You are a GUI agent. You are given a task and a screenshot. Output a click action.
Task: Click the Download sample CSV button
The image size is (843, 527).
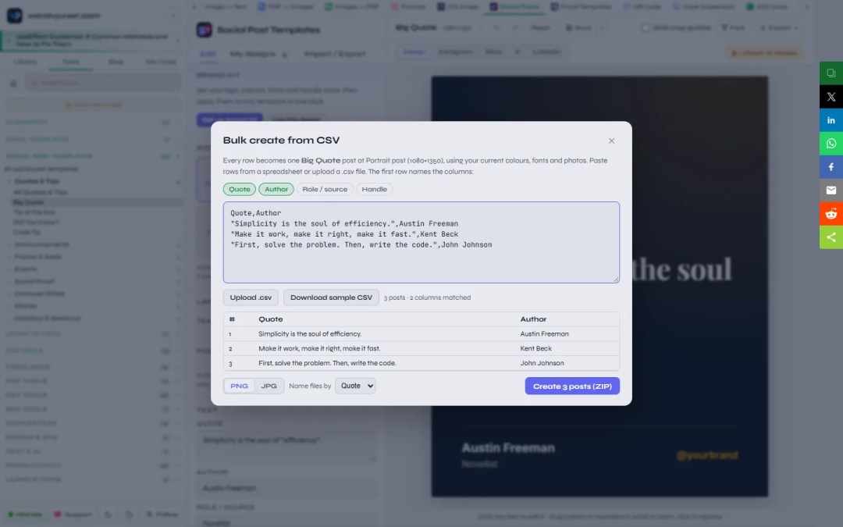(331, 297)
